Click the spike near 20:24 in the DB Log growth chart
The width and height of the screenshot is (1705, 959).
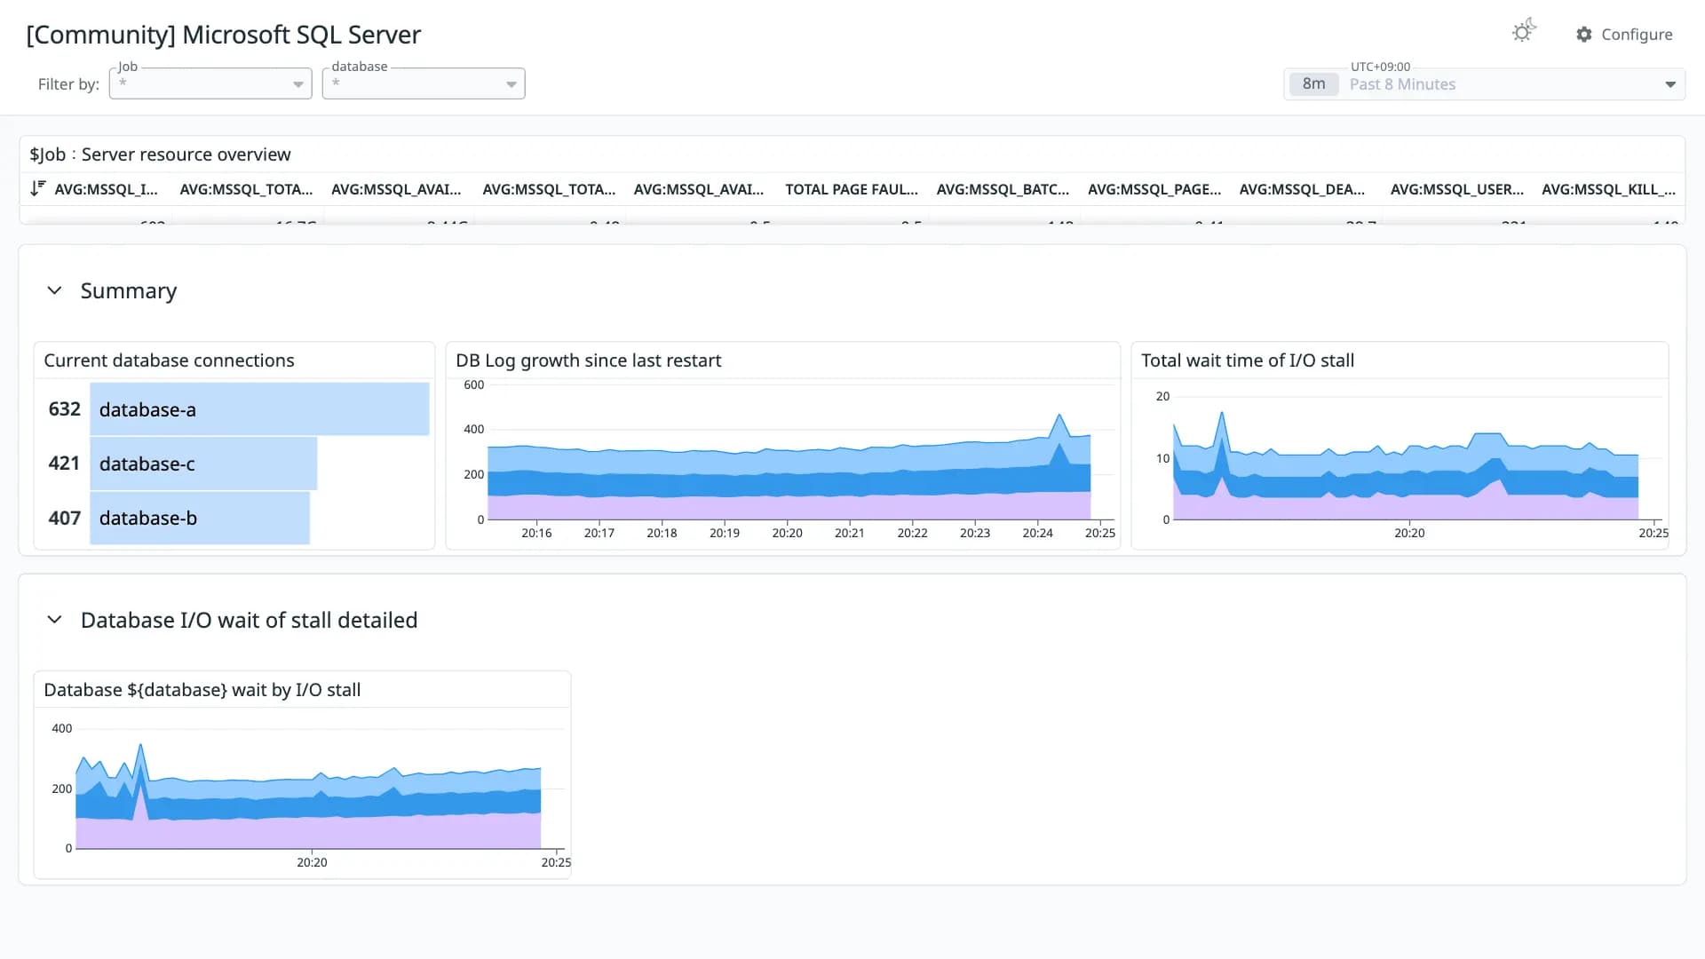1059,416
